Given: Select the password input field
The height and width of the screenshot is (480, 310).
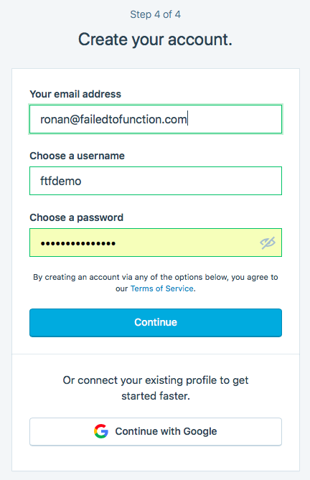Looking at the screenshot, I should (x=156, y=243).
